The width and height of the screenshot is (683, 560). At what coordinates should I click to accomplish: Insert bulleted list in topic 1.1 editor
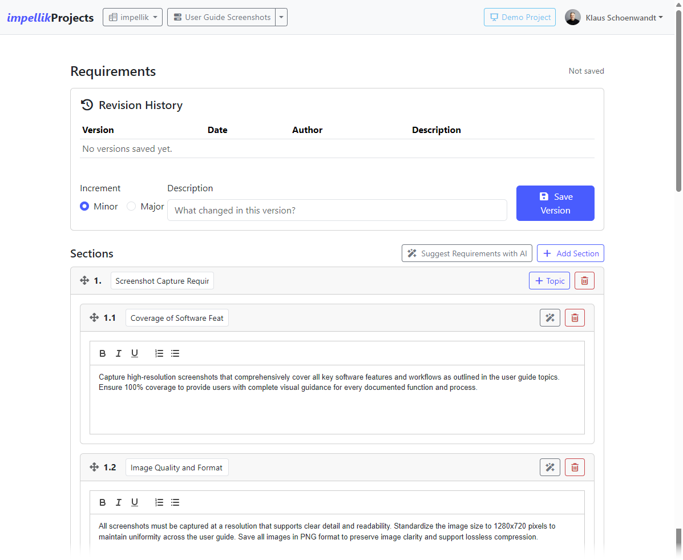175,353
